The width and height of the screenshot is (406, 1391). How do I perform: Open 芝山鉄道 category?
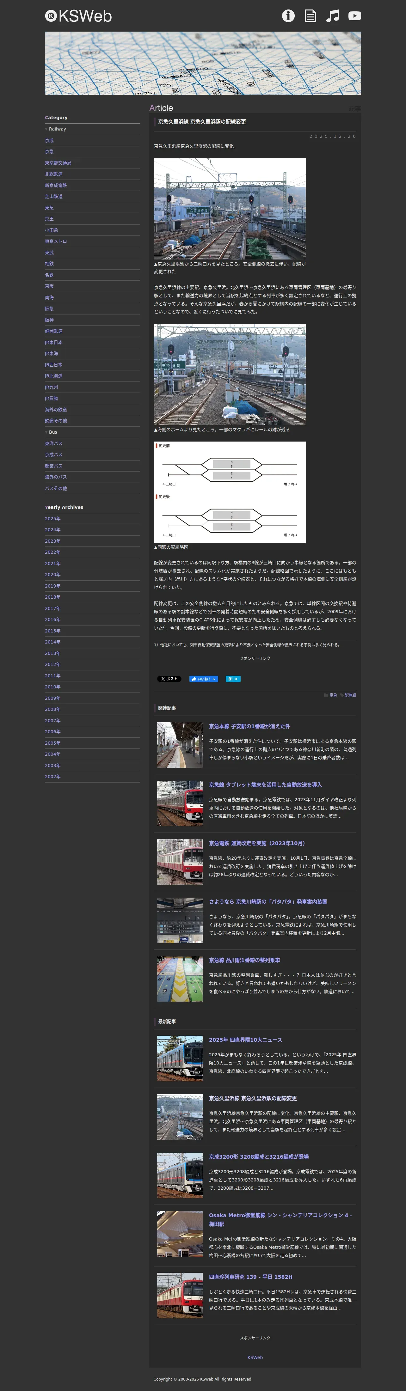click(53, 197)
